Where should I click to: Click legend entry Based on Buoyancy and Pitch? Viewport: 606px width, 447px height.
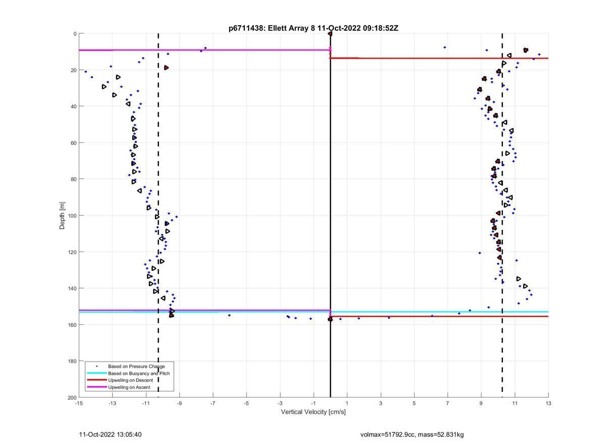[139, 373]
